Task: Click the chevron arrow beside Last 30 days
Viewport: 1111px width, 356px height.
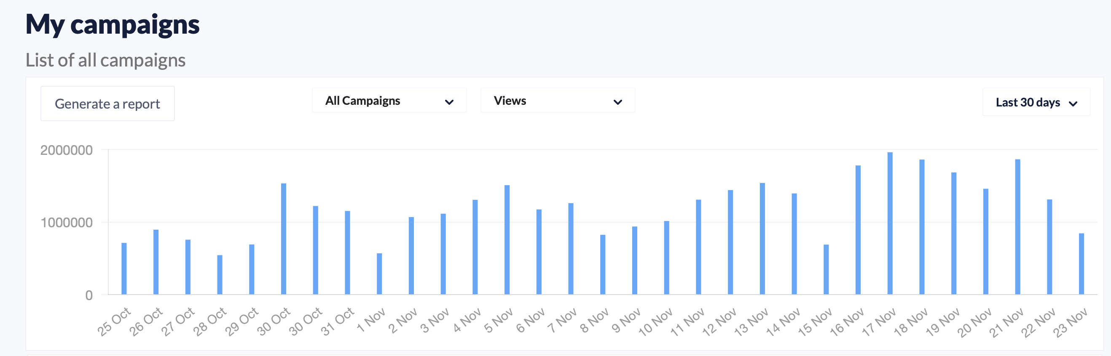Action: pyautogui.click(x=1073, y=104)
